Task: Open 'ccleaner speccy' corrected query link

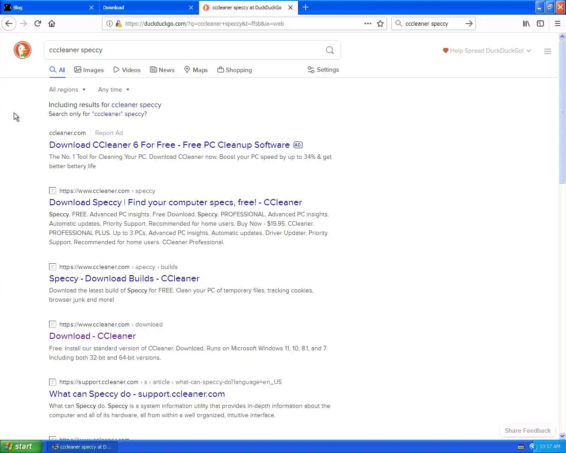Action: (x=136, y=105)
